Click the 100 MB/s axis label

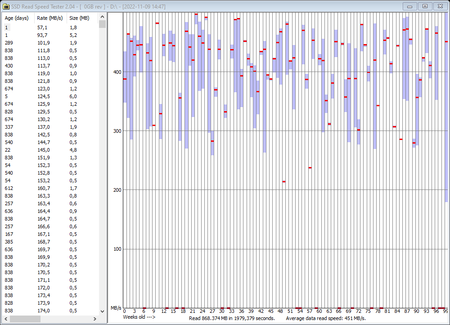[x=117, y=249]
